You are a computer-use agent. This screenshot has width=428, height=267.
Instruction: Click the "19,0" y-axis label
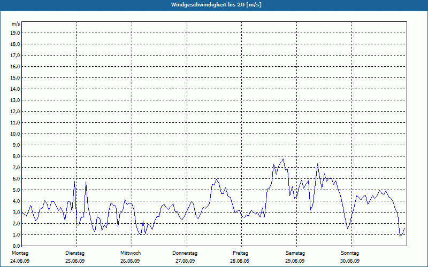[15, 33]
